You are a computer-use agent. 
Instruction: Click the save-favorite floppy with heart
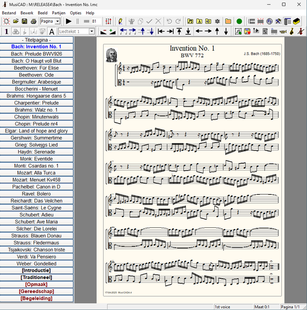point(247,31)
